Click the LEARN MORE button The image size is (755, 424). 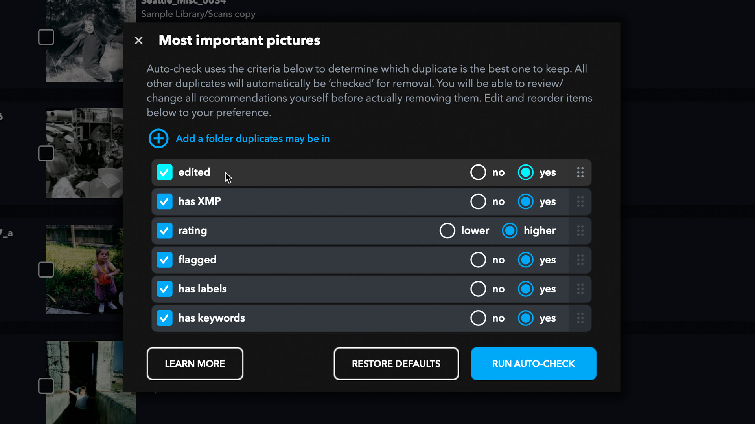tap(195, 364)
